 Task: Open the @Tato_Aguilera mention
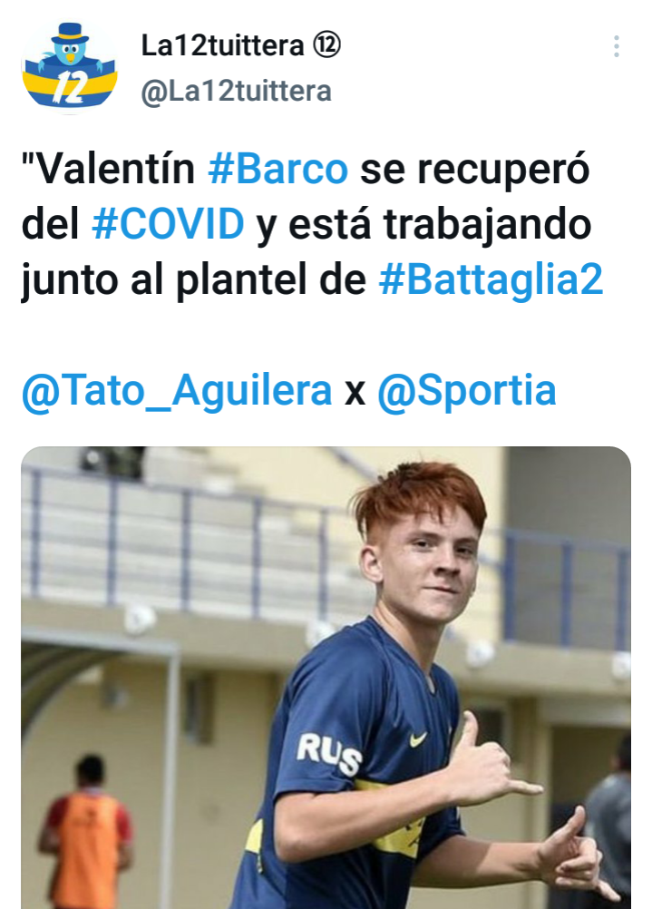177,391
